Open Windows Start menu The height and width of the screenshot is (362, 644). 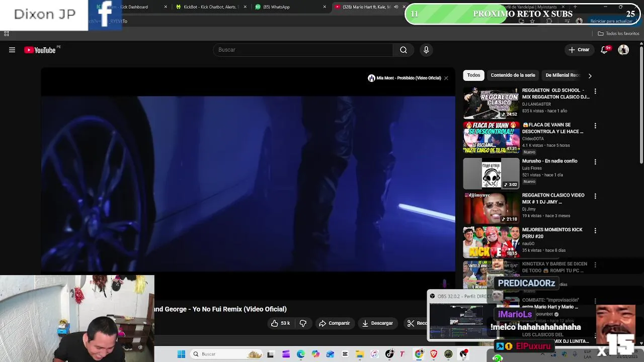(x=181, y=354)
